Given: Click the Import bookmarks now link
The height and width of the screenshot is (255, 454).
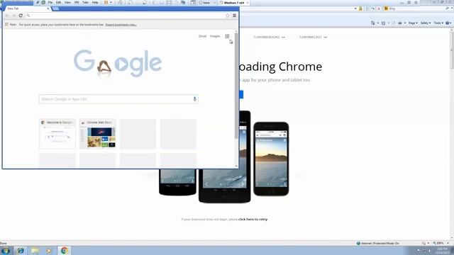Looking at the screenshot, I should tap(121, 25).
